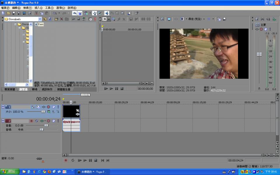Click the Cut scissors icon in main toolbar

coord(36,13)
